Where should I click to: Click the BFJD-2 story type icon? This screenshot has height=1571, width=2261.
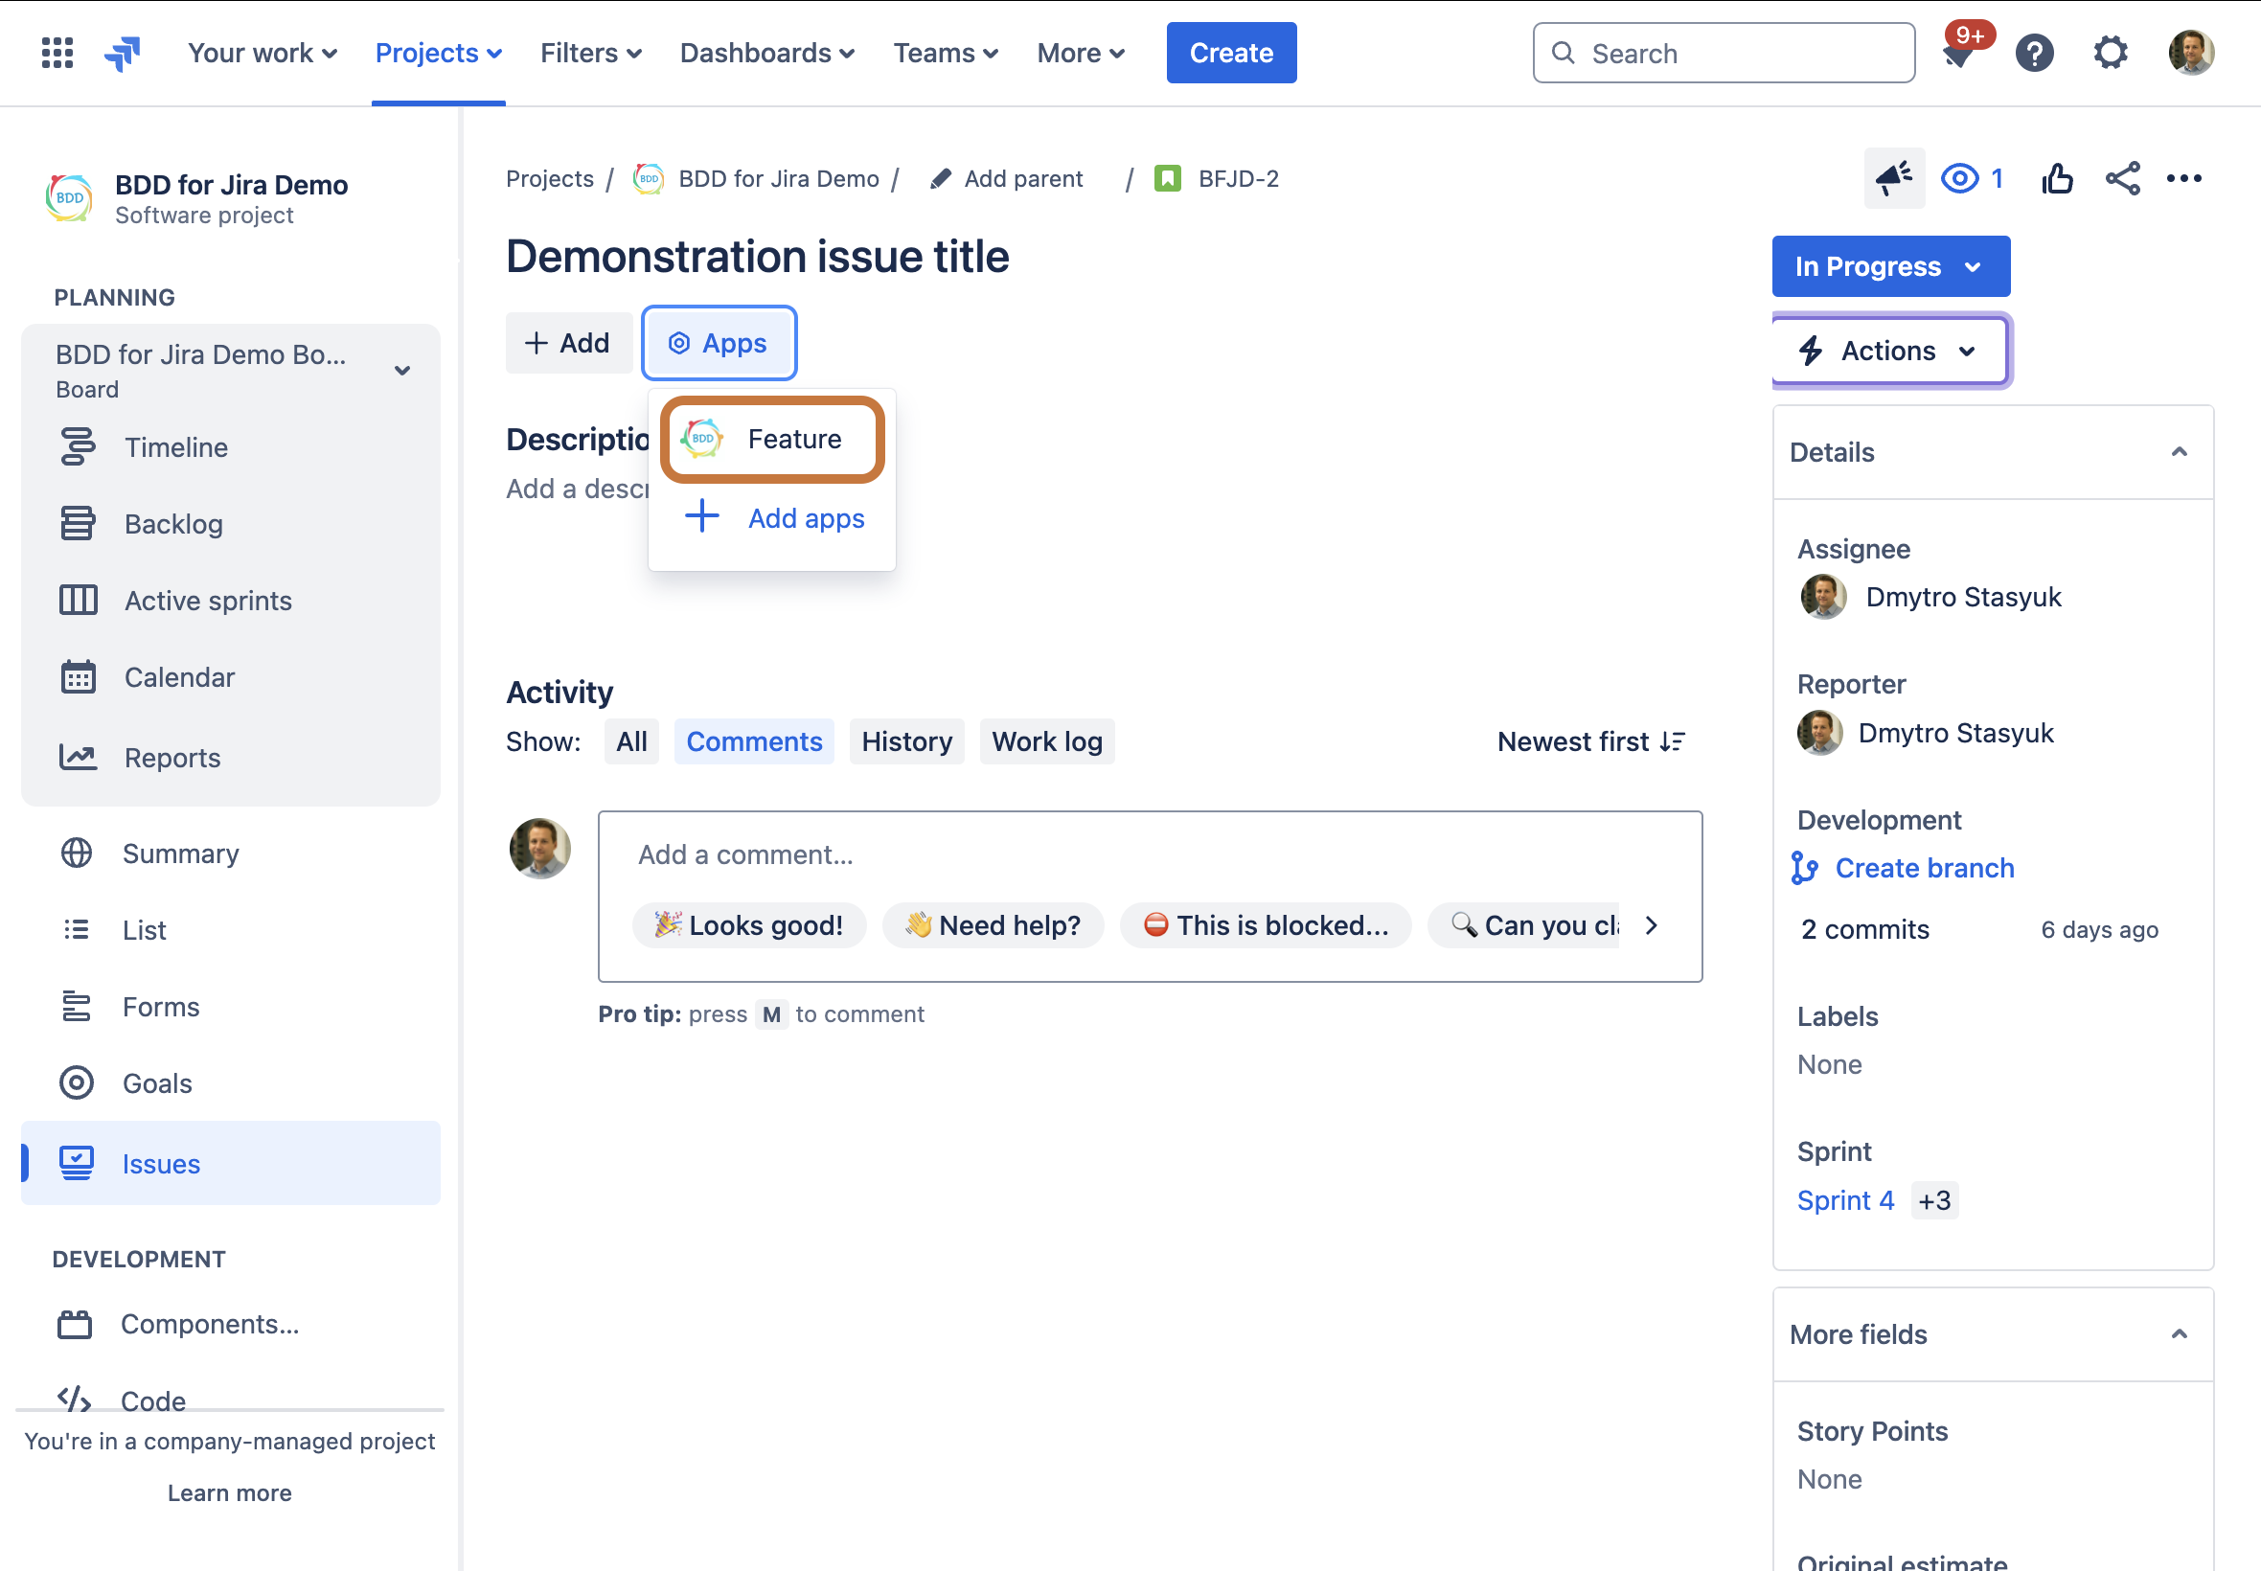tap(1167, 178)
